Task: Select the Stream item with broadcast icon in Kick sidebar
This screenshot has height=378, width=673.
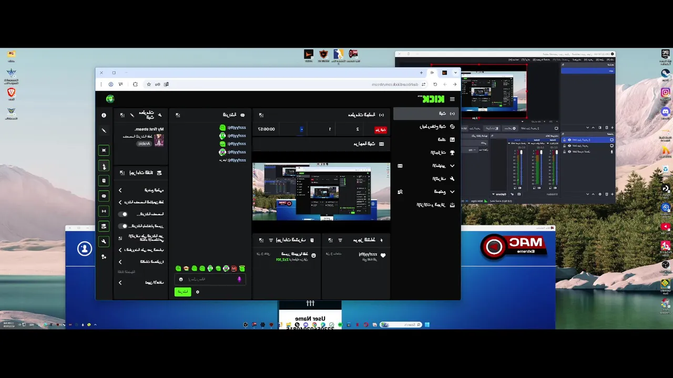Action: (x=425, y=114)
